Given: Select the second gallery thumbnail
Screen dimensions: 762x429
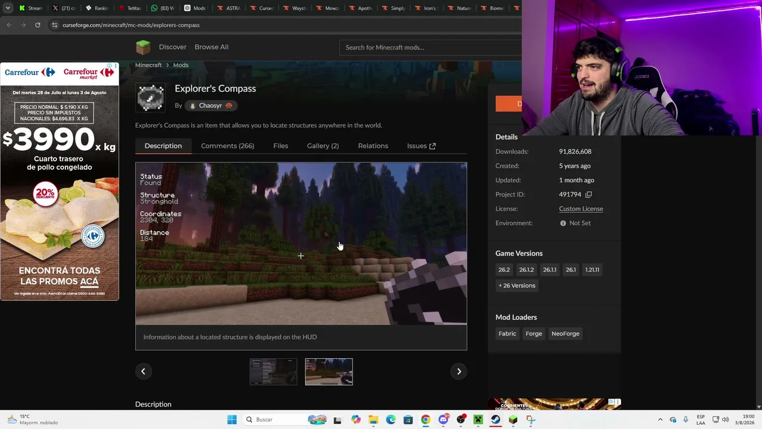Looking at the screenshot, I should 329,372.
